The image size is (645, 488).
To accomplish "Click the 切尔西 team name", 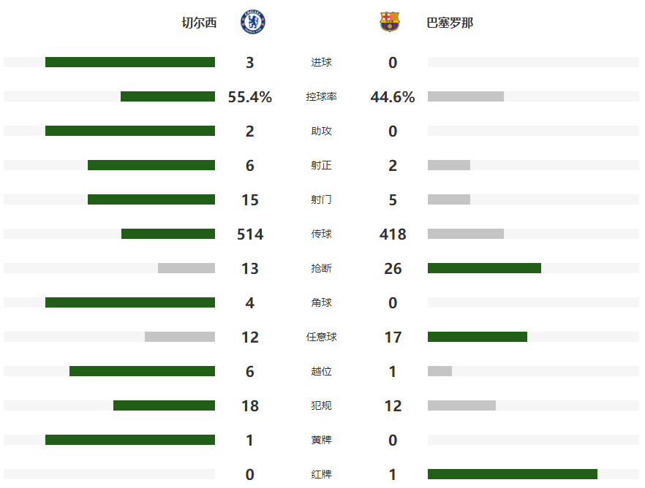I will click(200, 23).
